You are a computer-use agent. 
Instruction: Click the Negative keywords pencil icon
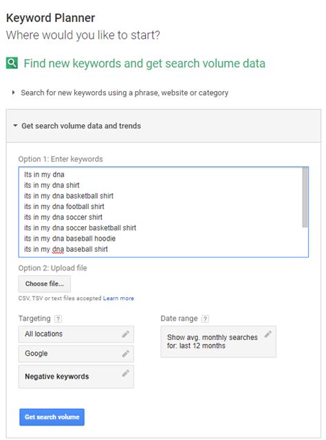pos(126,373)
